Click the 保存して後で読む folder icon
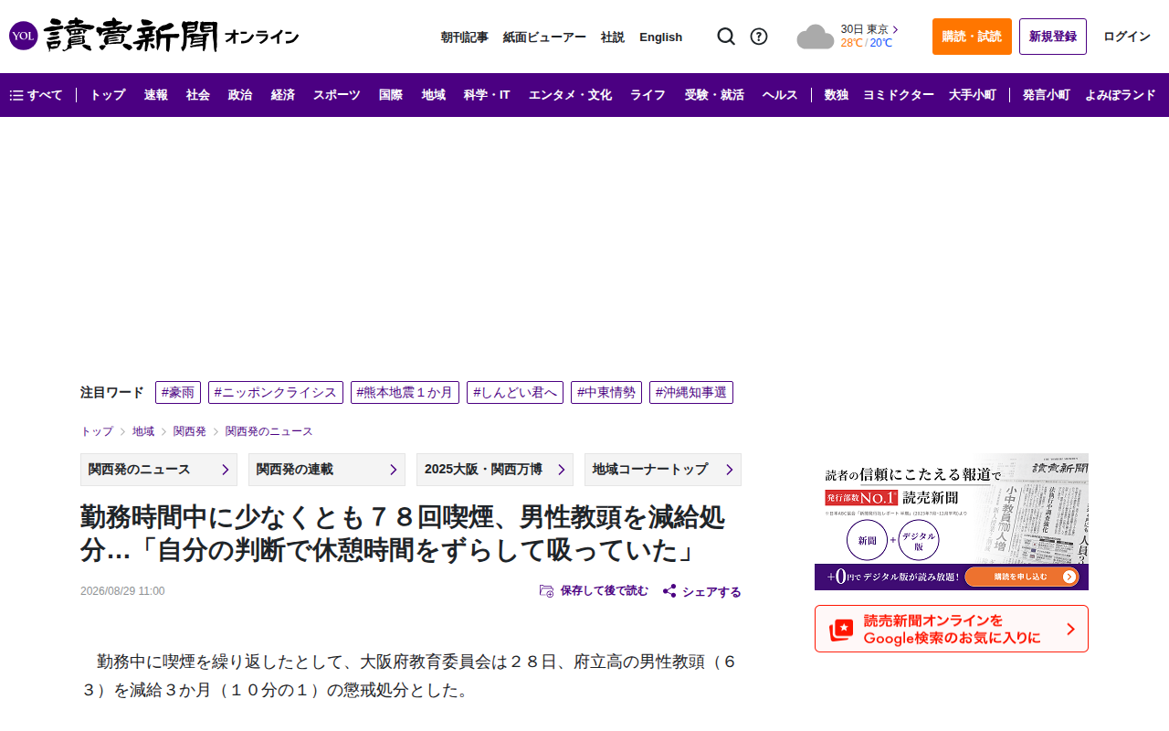 (546, 591)
